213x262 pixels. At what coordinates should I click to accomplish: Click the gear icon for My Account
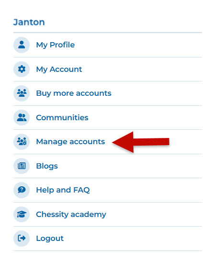tap(22, 69)
